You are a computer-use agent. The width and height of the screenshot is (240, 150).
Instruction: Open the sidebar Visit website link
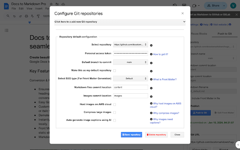click(x=218, y=25)
